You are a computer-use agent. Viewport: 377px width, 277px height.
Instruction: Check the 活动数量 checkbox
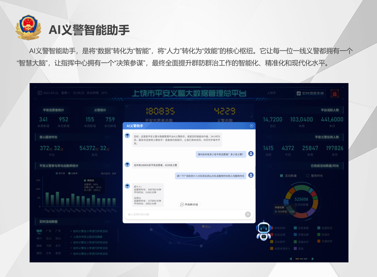tap(281, 176)
